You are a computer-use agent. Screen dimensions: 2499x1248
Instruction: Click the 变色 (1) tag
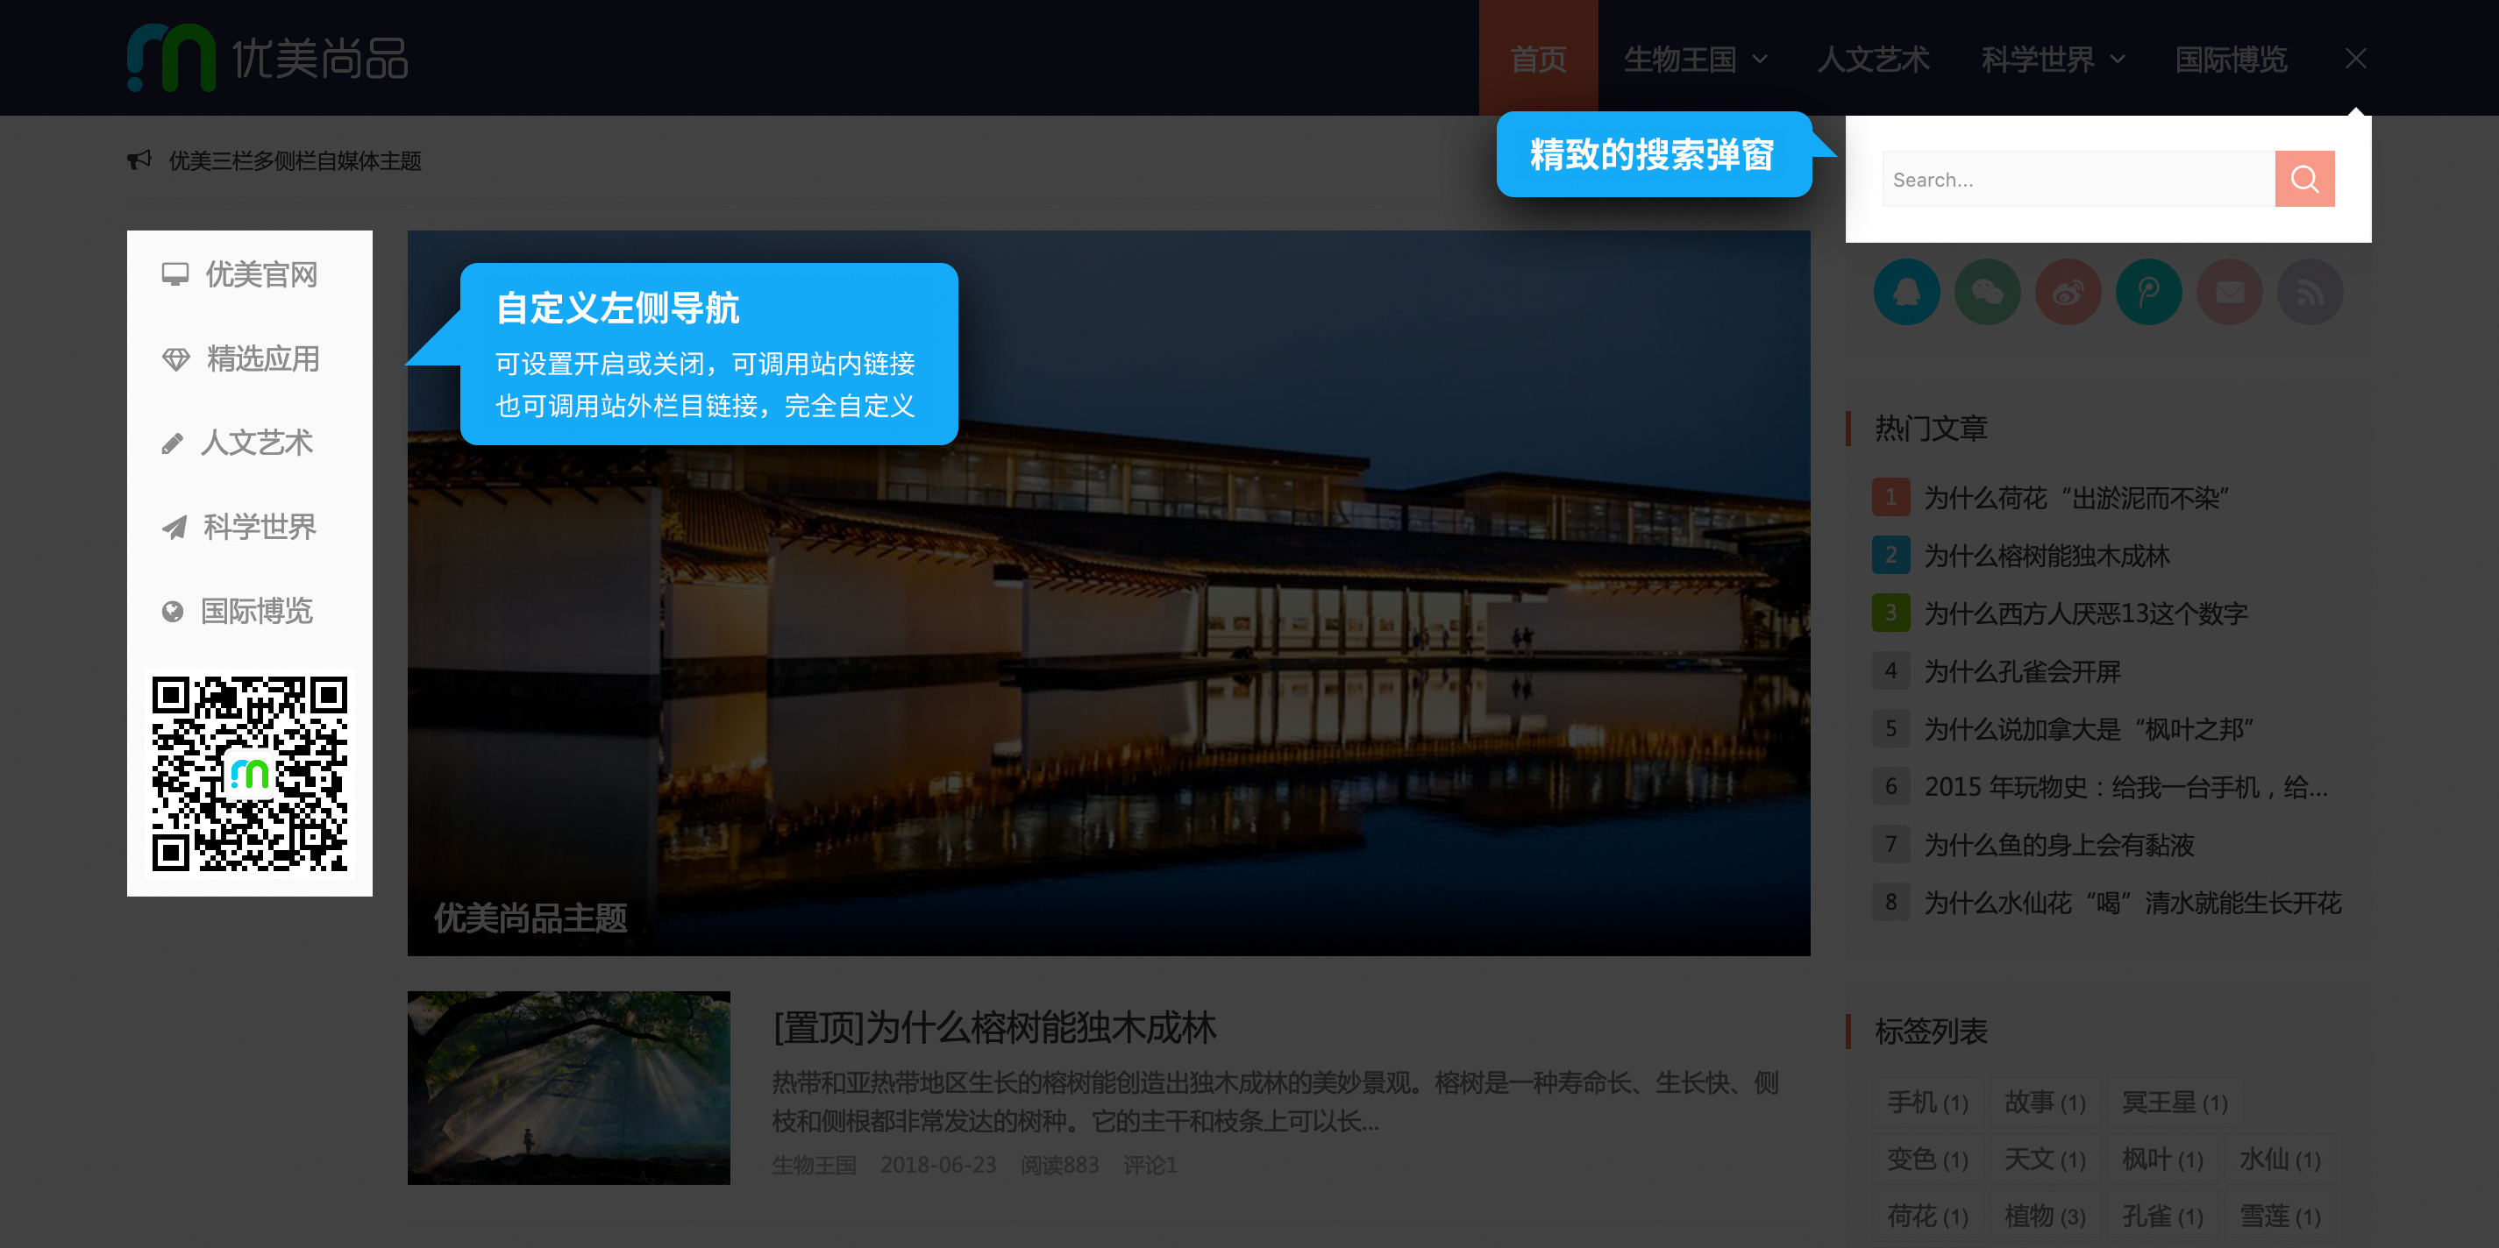(x=1926, y=1159)
